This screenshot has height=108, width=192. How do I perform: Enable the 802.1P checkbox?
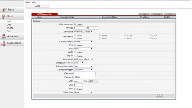click(75, 56)
